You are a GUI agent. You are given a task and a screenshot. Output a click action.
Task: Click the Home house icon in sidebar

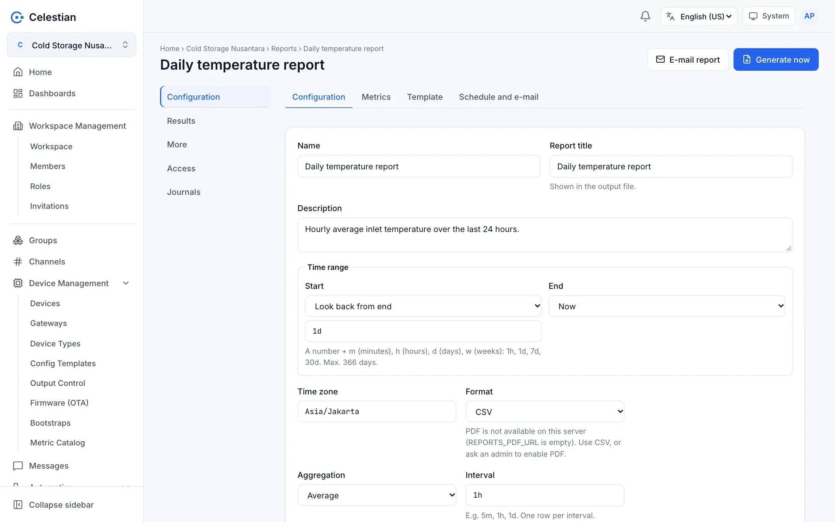(18, 72)
